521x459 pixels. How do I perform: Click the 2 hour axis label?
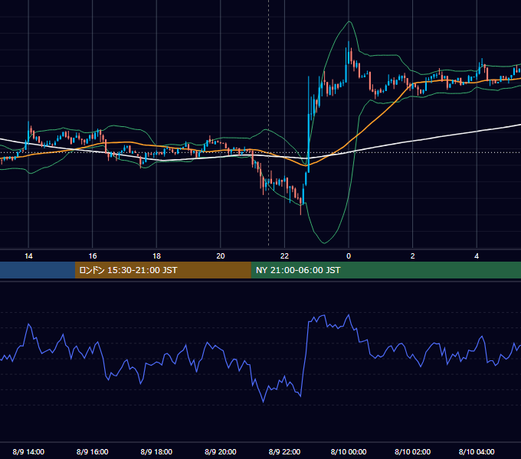[413, 256]
